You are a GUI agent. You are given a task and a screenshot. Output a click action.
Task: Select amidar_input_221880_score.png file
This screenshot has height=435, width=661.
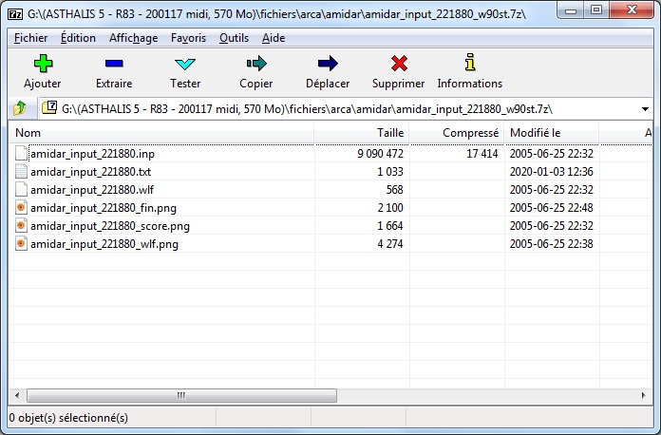[109, 226]
